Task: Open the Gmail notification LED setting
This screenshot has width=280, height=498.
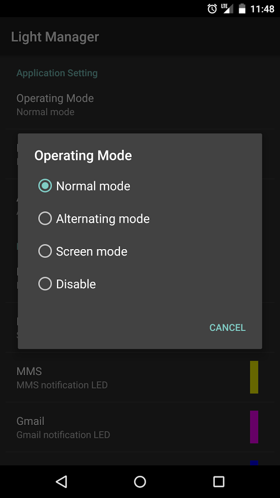Action: pyautogui.click(x=140, y=427)
